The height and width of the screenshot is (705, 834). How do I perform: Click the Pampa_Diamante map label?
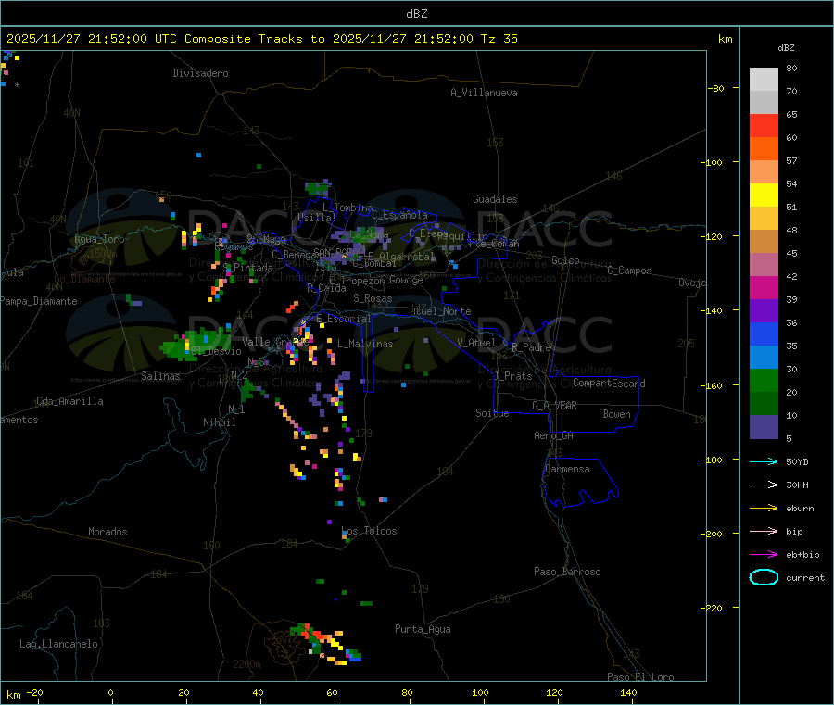pyautogui.click(x=39, y=301)
